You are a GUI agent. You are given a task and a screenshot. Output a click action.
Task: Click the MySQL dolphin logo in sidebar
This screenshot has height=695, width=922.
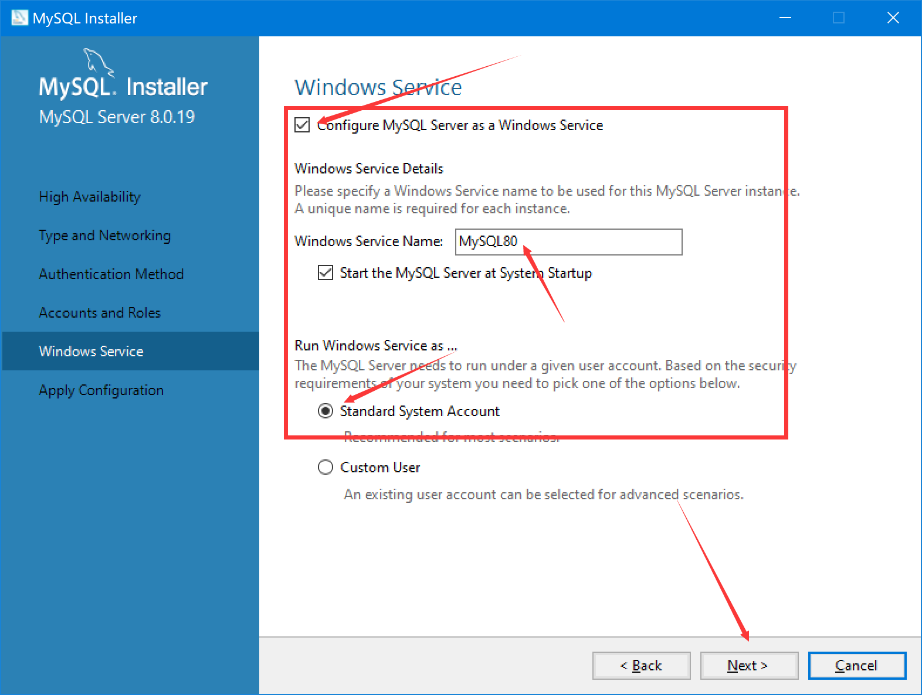(98, 61)
